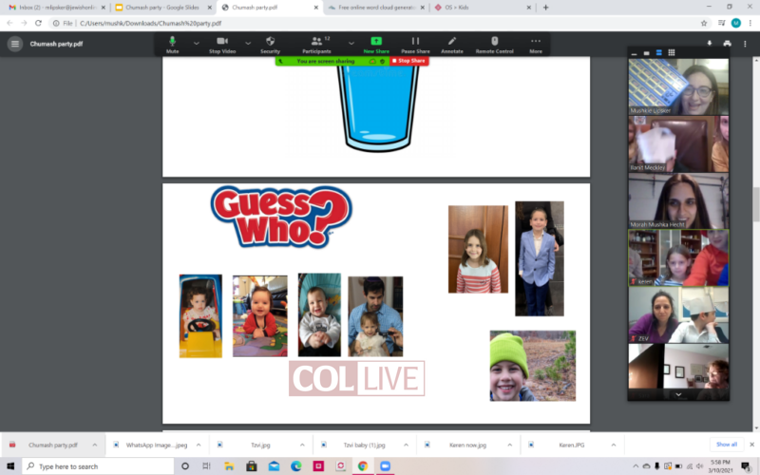Pause the screen share
Screen dimensions: 760x475
point(415,42)
